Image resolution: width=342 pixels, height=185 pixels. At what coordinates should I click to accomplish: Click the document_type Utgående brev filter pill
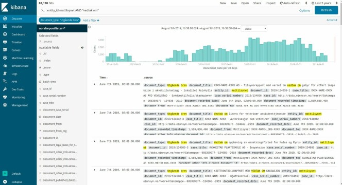tap(60, 20)
